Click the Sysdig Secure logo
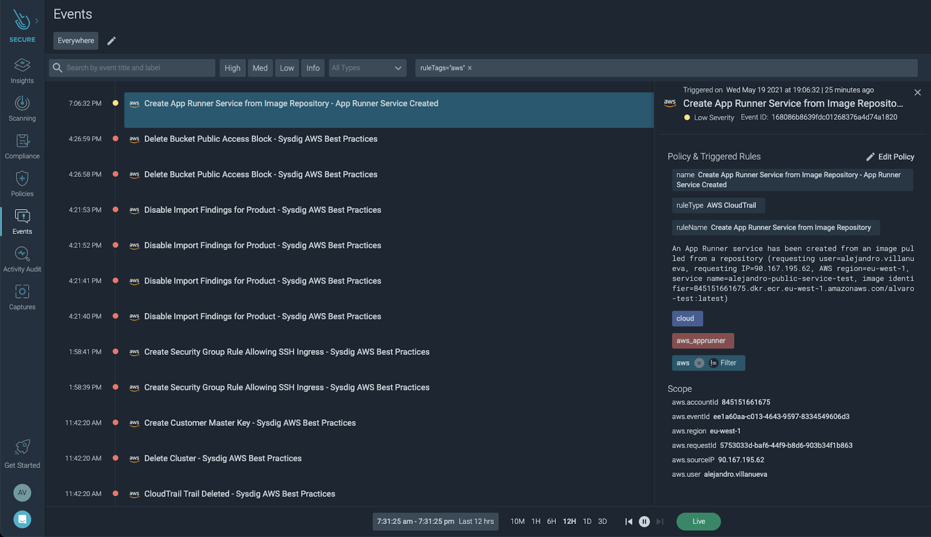The height and width of the screenshot is (537, 931). coord(21,20)
